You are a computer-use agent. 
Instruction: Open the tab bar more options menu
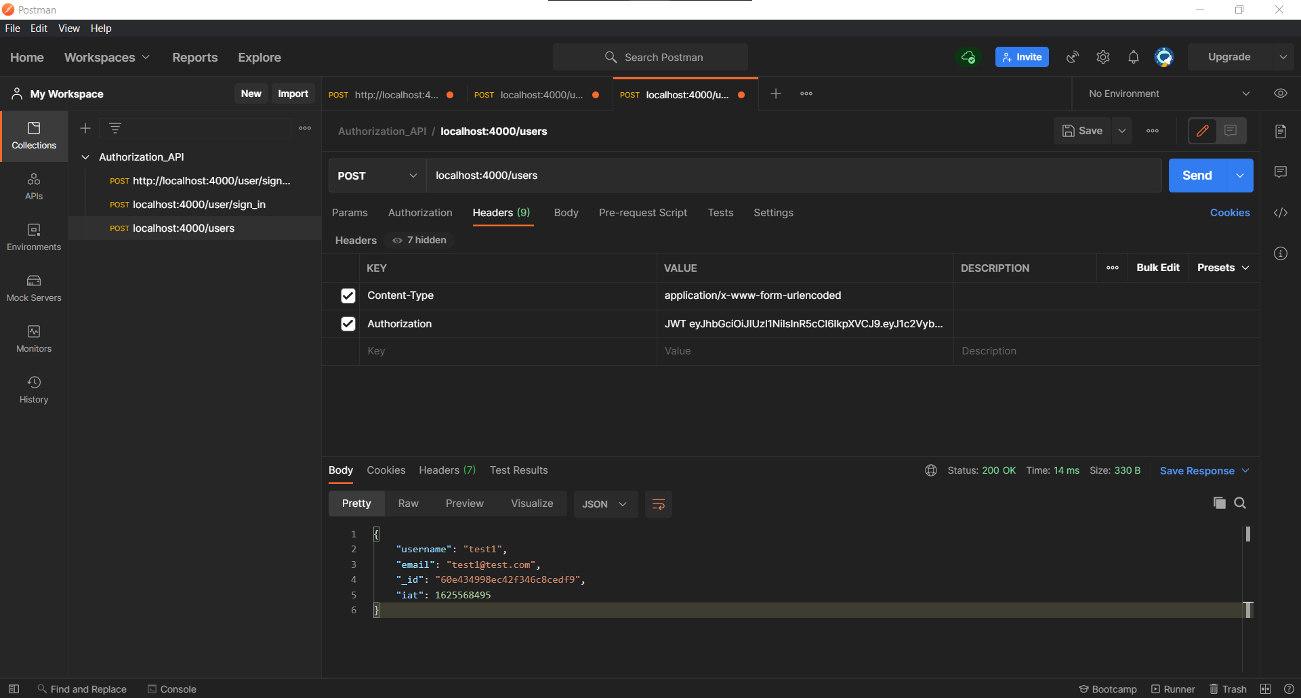point(806,94)
